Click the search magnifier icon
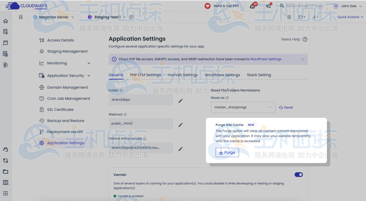366x201 pixels. [x=282, y=6]
